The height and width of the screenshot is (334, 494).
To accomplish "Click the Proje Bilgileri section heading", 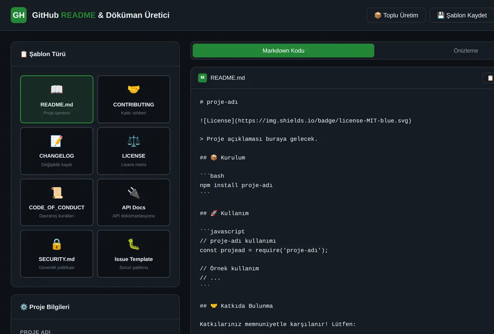I will pyautogui.click(x=45, y=307).
